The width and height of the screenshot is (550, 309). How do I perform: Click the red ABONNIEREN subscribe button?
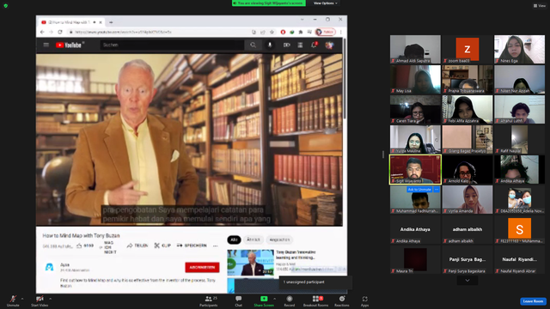coord(203,267)
